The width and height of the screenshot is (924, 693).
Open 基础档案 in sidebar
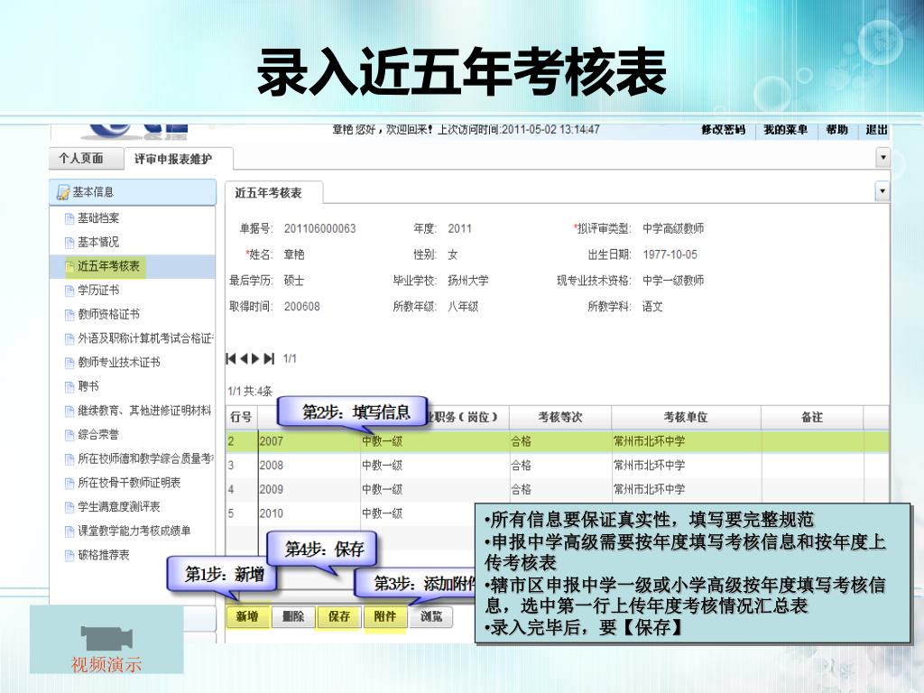pyautogui.click(x=98, y=218)
